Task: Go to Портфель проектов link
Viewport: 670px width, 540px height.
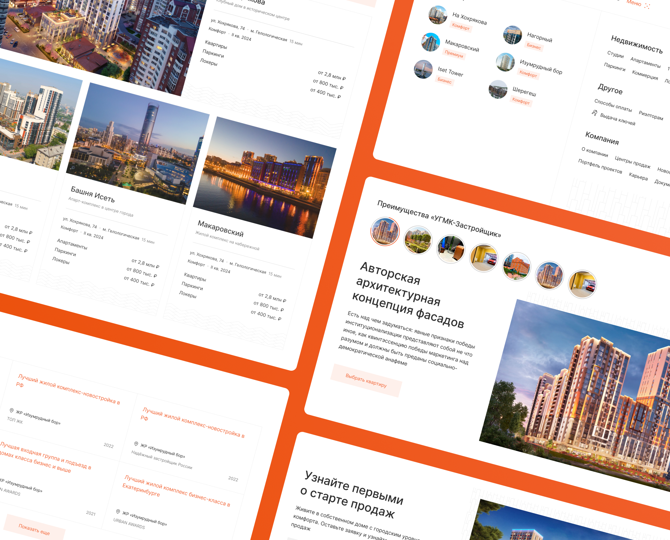Action: pos(600,166)
